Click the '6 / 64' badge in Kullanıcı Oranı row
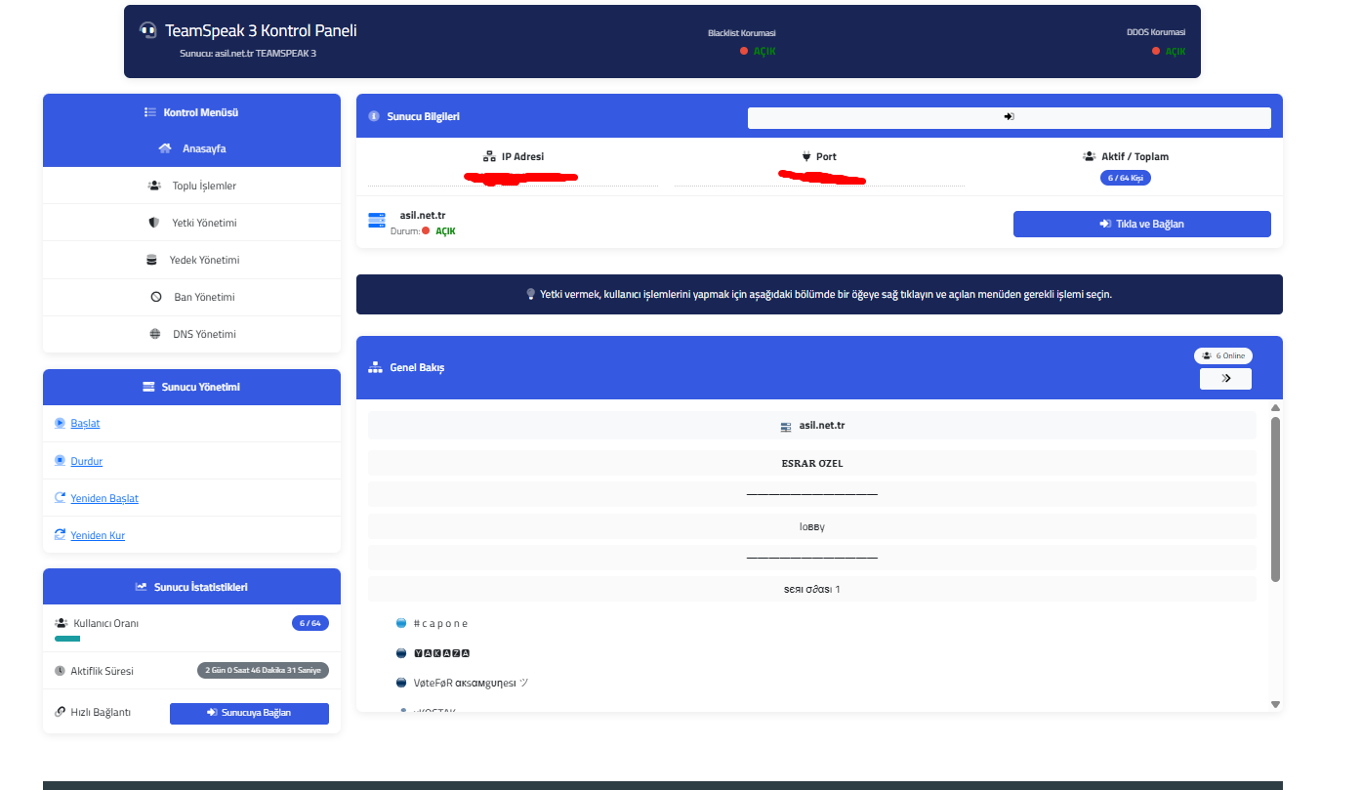The height and width of the screenshot is (790, 1362). point(310,623)
